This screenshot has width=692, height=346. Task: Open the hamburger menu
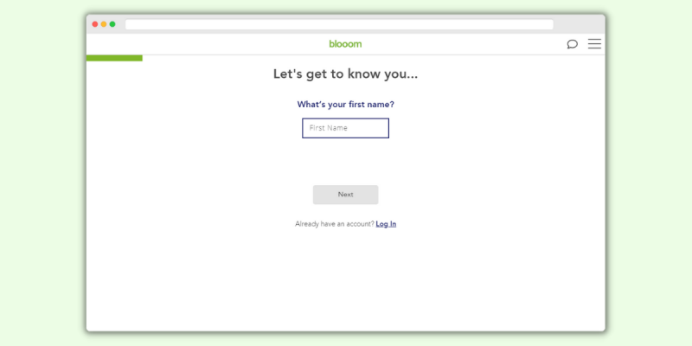tap(594, 44)
